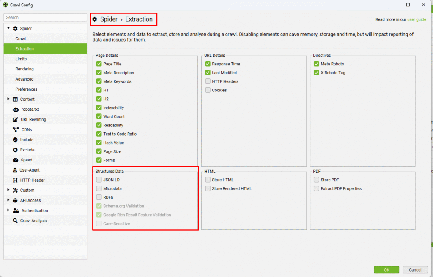433x277 pixels.
Task: Select Rendering in the sidebar
Action: tap(25, 69)
